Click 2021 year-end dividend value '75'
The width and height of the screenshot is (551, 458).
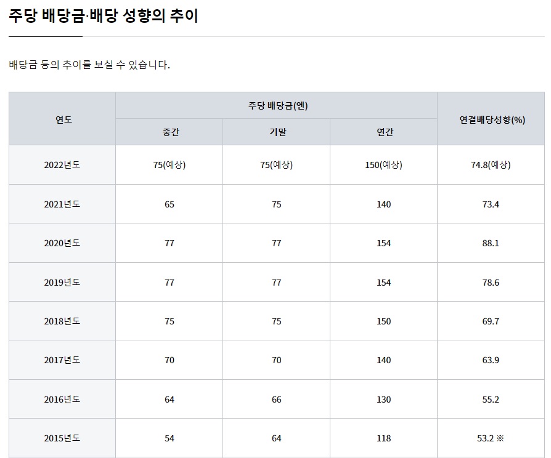(x=277, y=204)
